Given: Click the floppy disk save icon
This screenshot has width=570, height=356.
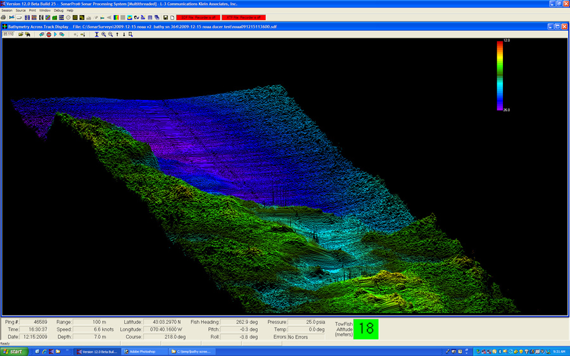Looking at the screenshot, I should coord(165,18).
